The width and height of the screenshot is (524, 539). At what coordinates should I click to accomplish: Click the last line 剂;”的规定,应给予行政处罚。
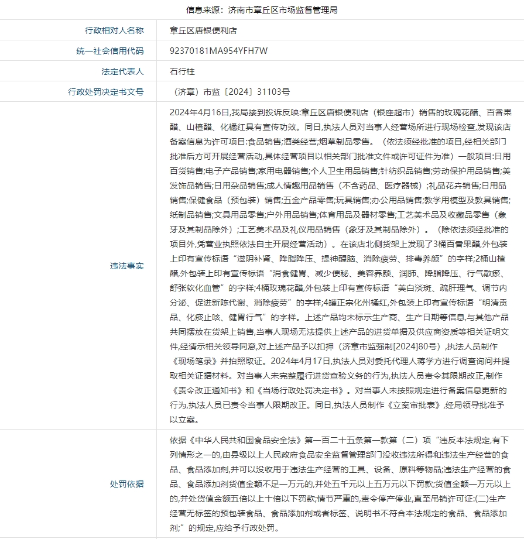[x=225, y=528]
